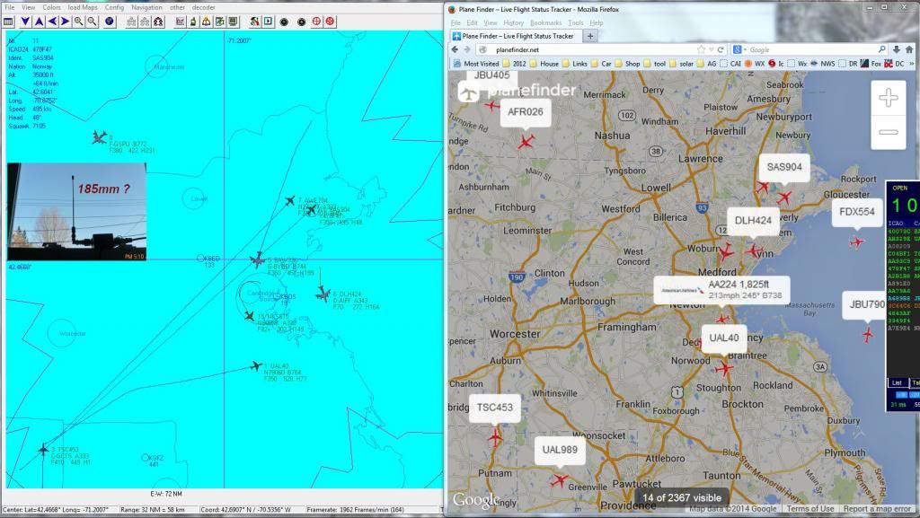The width and height of the screenshot is (920, 518).
Task: Click the second red crosshair circle icon
Action: point(331,22)
